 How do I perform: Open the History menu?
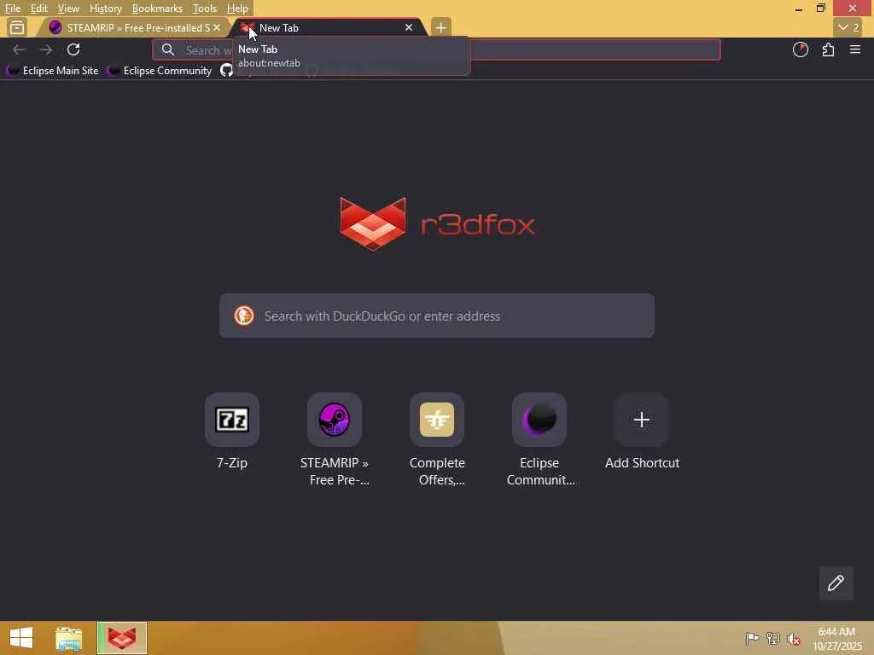[x=105, y=9]
